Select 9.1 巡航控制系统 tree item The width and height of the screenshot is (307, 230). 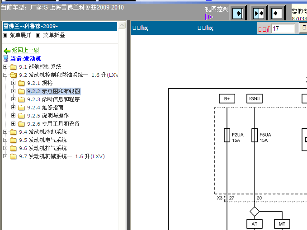coord(40,67)
